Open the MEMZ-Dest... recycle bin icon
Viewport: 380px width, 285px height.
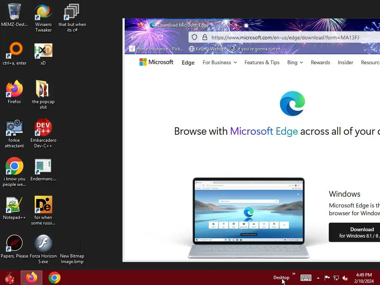click(x=14, y=15)
